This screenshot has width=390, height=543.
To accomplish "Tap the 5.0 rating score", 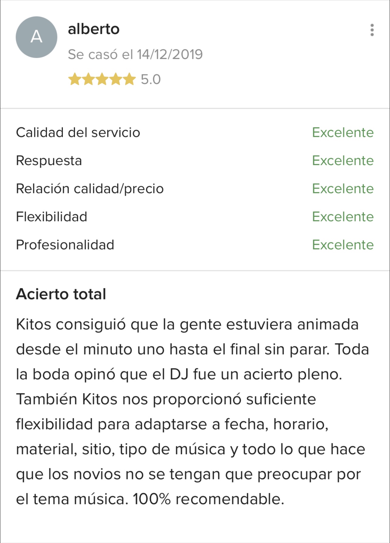I will click(x=151, y=79).
